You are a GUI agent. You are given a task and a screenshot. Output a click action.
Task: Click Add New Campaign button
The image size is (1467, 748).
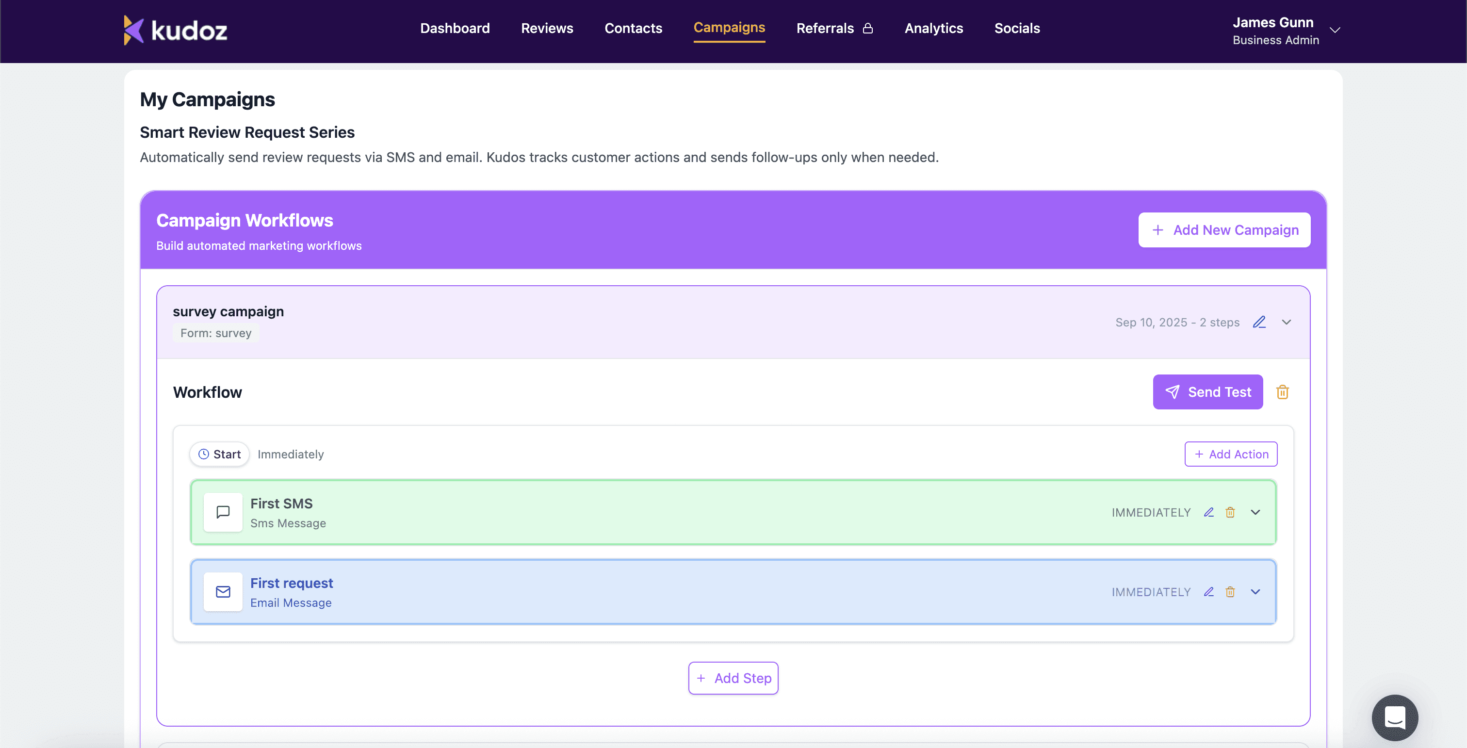tap(1224, 230)
